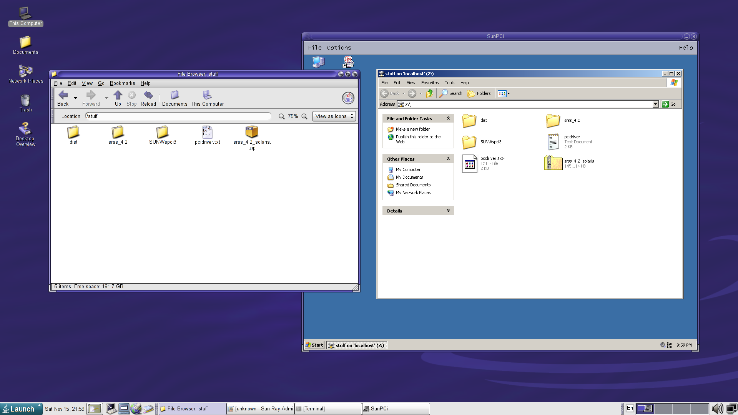Image resolution: width=738 pixels, height=415 pixels.
Task: Open Trash icon on desktop
Action: click(25, 101)
